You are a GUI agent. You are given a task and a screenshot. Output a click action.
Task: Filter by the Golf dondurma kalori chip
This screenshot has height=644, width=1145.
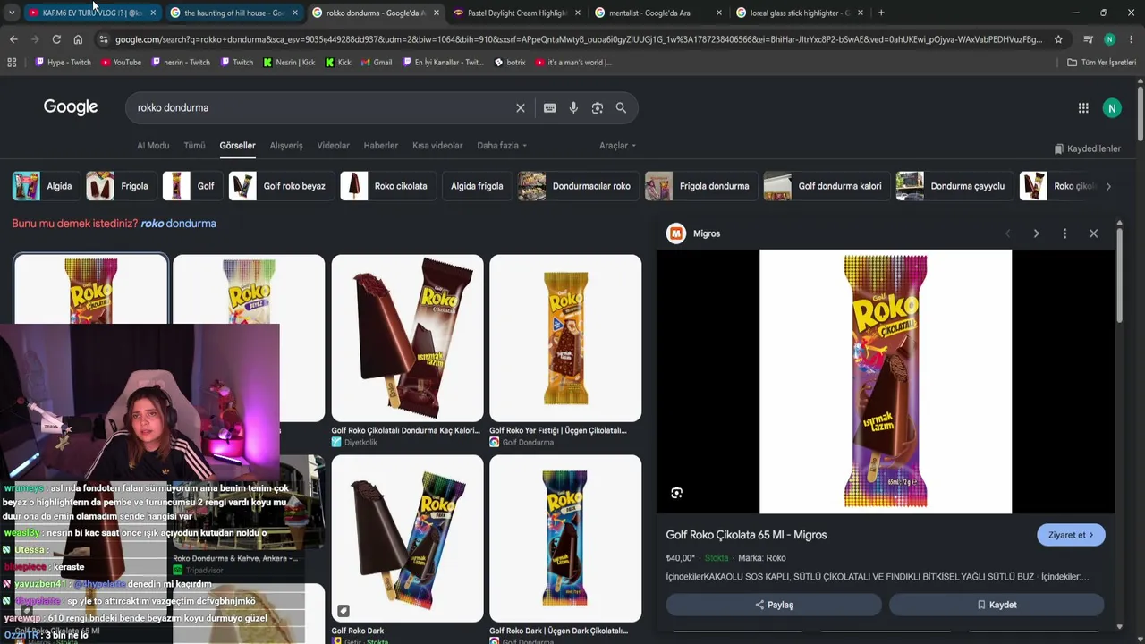coord(826,186)
